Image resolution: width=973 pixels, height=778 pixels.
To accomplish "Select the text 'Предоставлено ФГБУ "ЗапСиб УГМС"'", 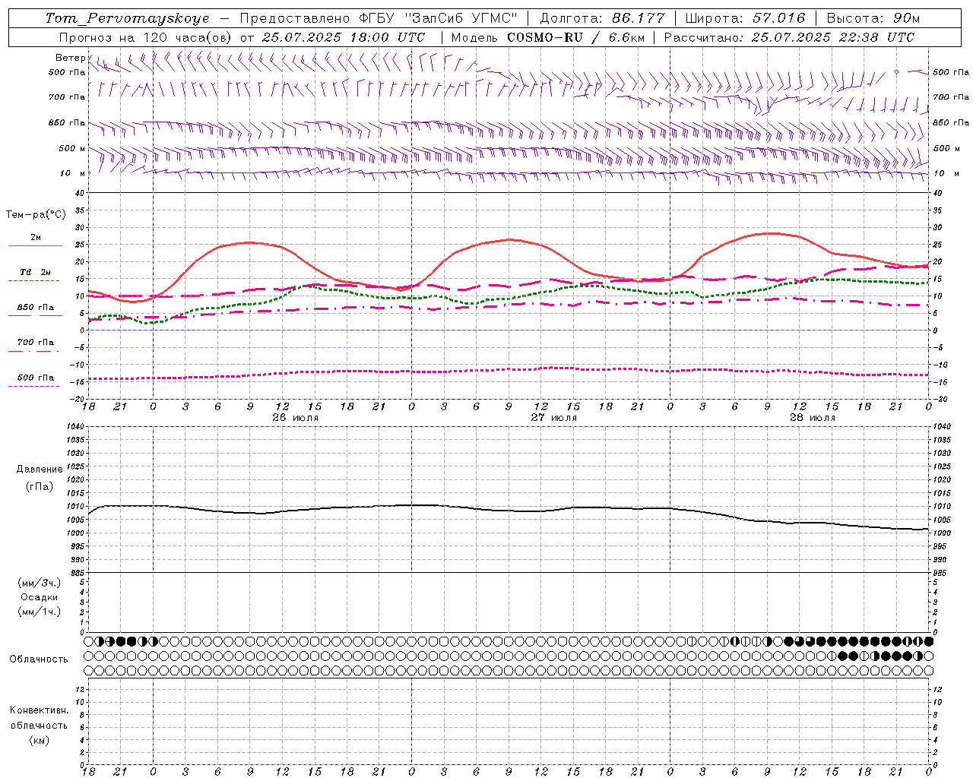I will pyautogui.click(x=379, y=18).
